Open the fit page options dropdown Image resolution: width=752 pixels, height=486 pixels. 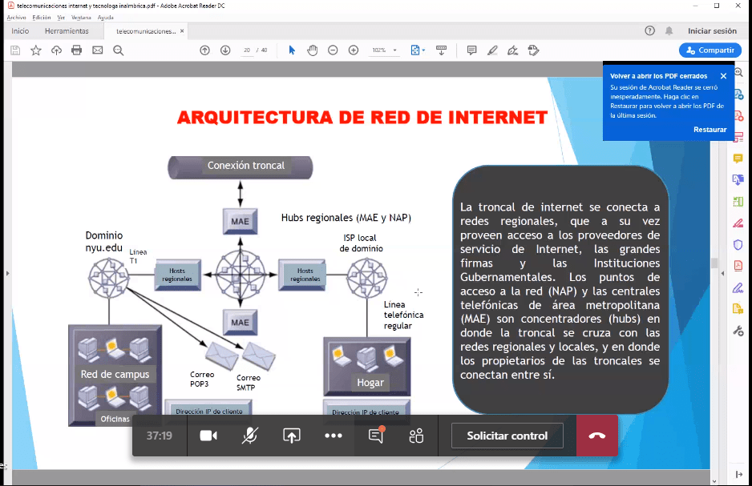(x=418, y=50)
